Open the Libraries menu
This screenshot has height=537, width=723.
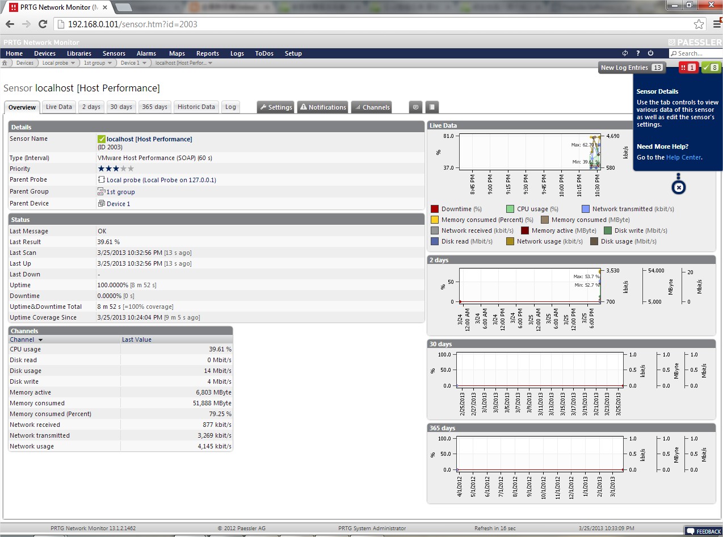click(x=79, y=53)
